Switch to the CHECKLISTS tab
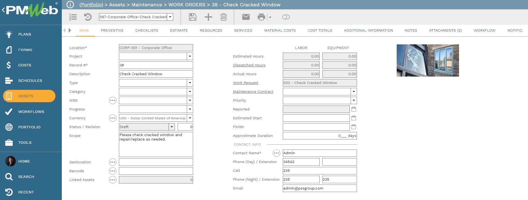 tap(146, 31)
